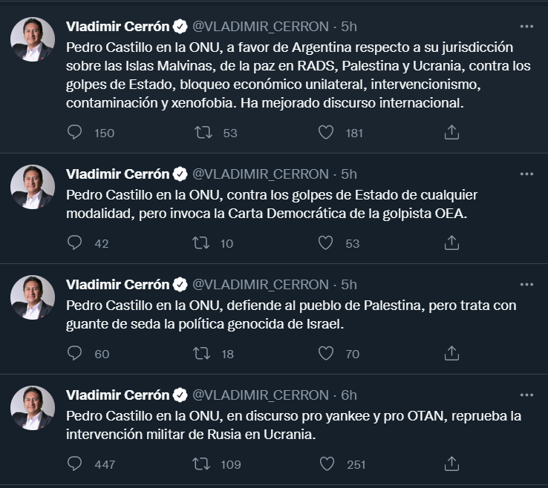
Task: Share the Carta Democrática tweet
Action: point(451,243)
